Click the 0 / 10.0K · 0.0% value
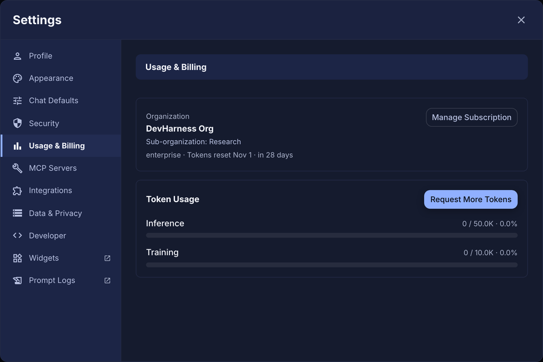 (490, 253)
